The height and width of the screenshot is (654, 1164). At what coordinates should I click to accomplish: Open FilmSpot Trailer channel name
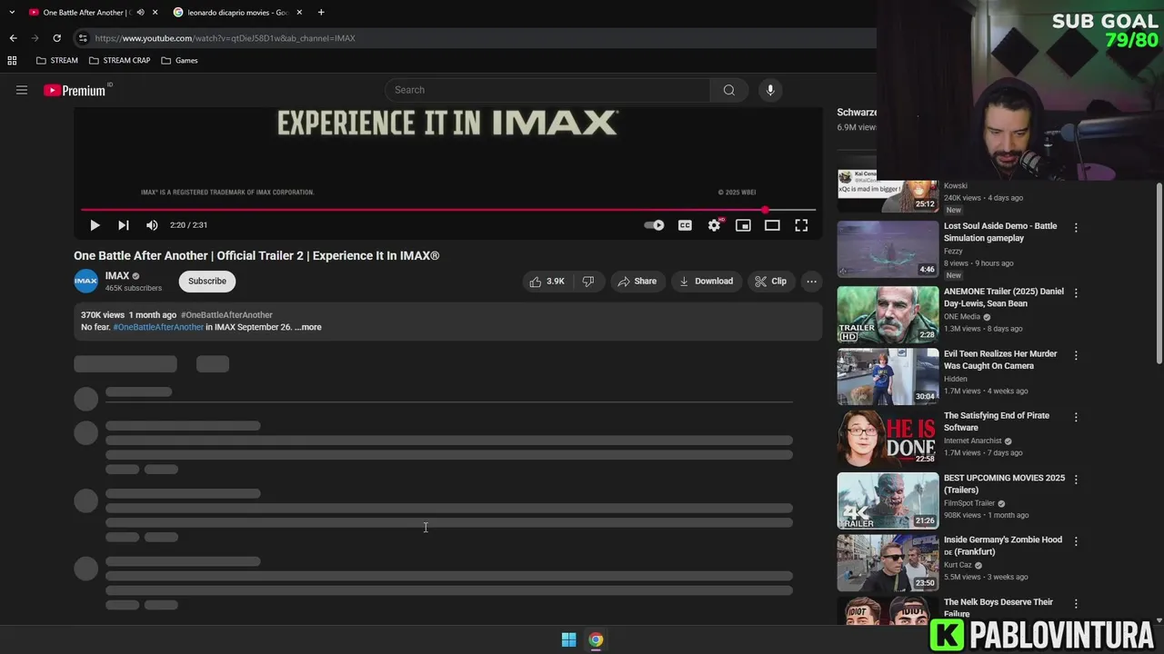pos(969,503)
